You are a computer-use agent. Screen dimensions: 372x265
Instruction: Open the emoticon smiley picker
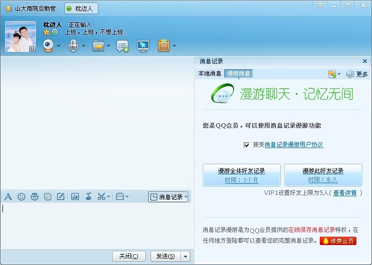[21, 196]
